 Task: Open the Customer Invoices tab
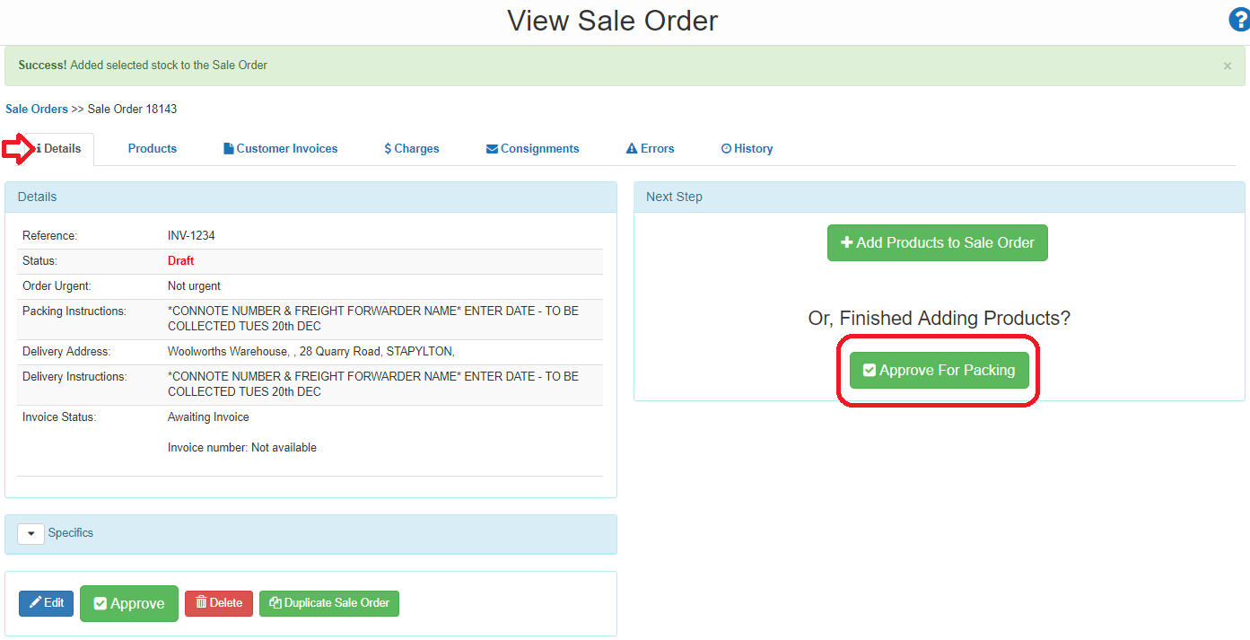(281, 149)
